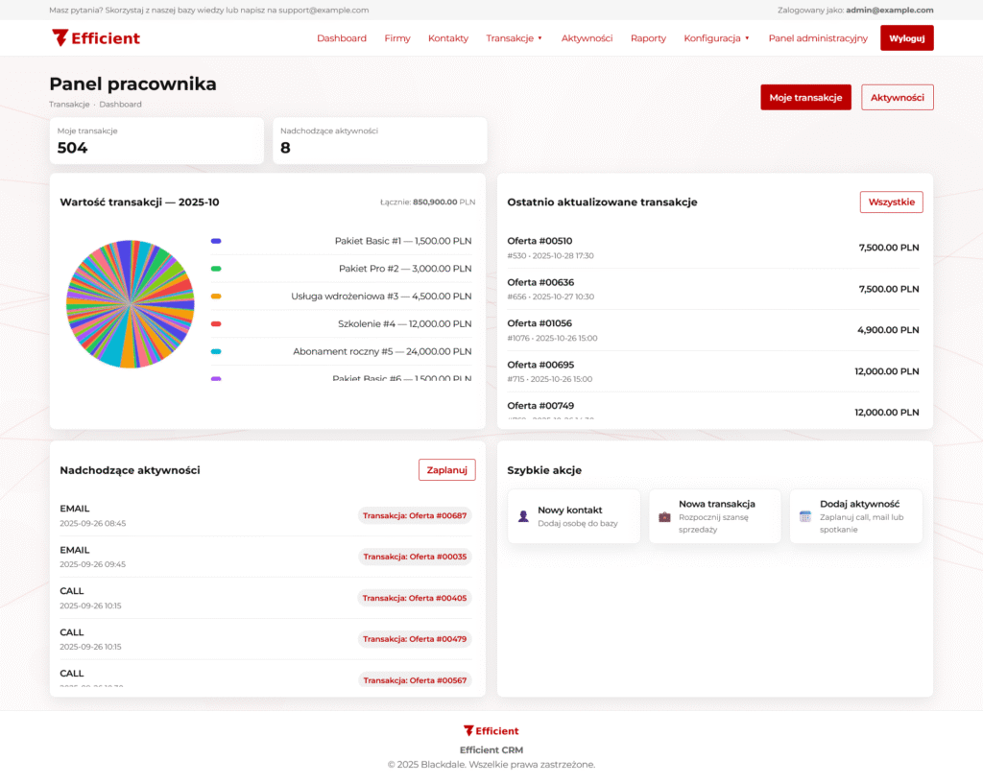Click the Efficient logo in the footer
The height and width of the screenshot is (784, 983).
[x=491, y=731]
